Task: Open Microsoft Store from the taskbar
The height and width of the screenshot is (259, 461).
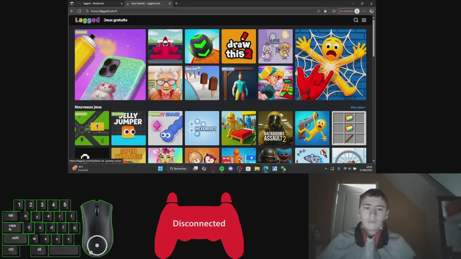Action: tap(248, 169)
